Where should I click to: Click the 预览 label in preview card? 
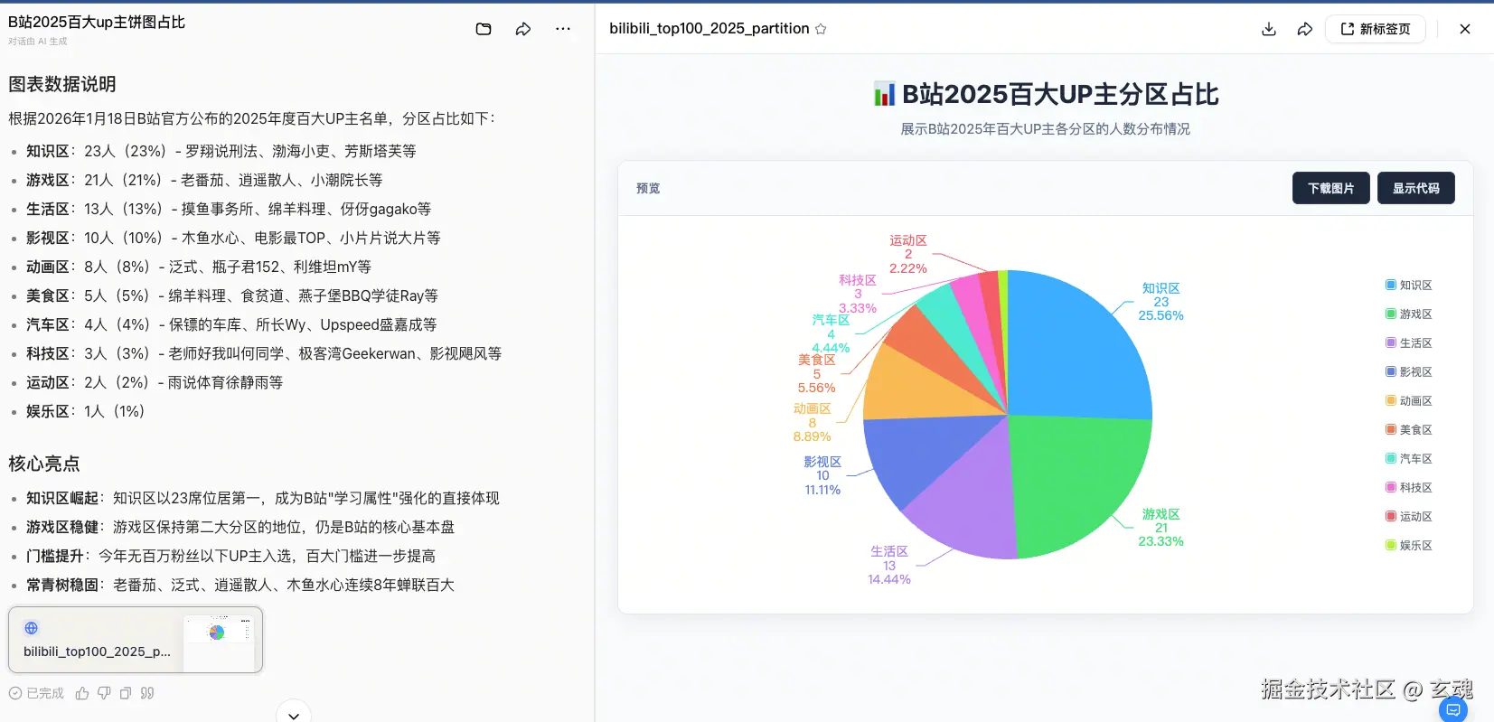coord(648,188)
